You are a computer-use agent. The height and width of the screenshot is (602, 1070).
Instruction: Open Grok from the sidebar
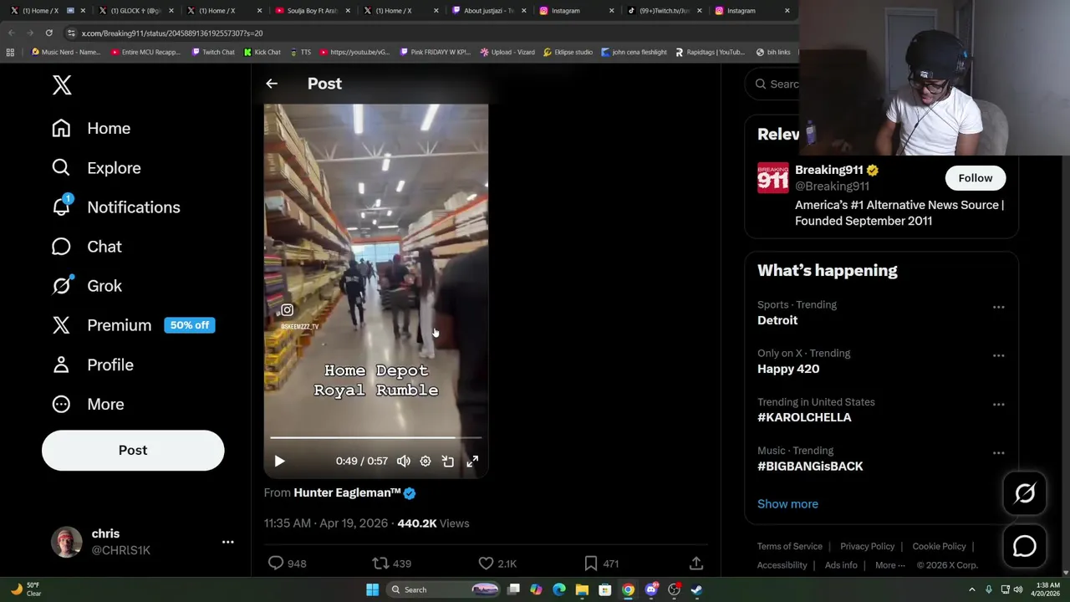pos(87,286)
